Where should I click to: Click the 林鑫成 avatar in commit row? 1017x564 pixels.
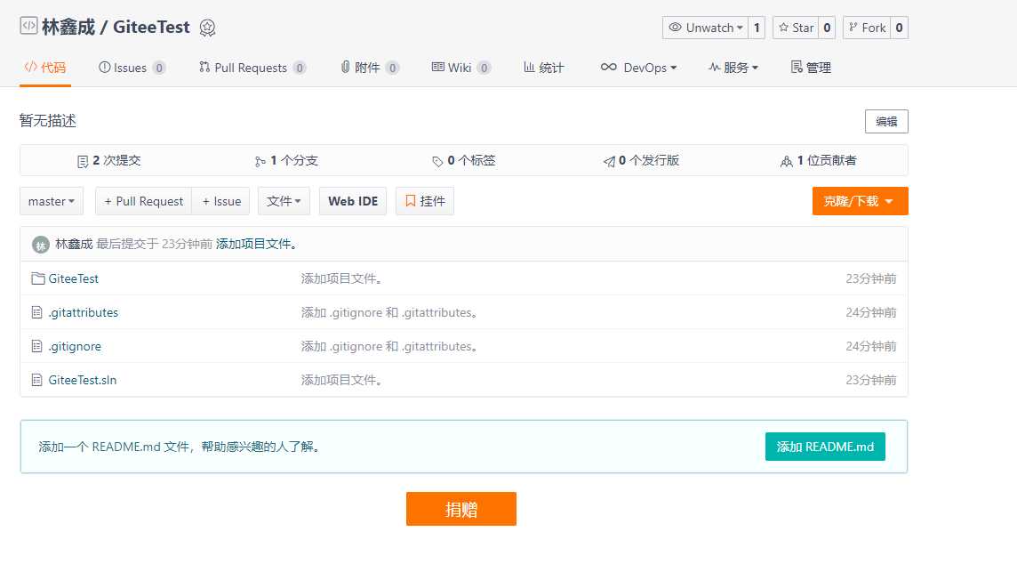tap(41, 245)
